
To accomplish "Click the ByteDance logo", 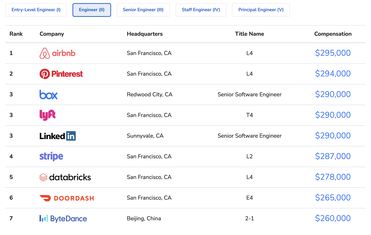I will (63, 219).
